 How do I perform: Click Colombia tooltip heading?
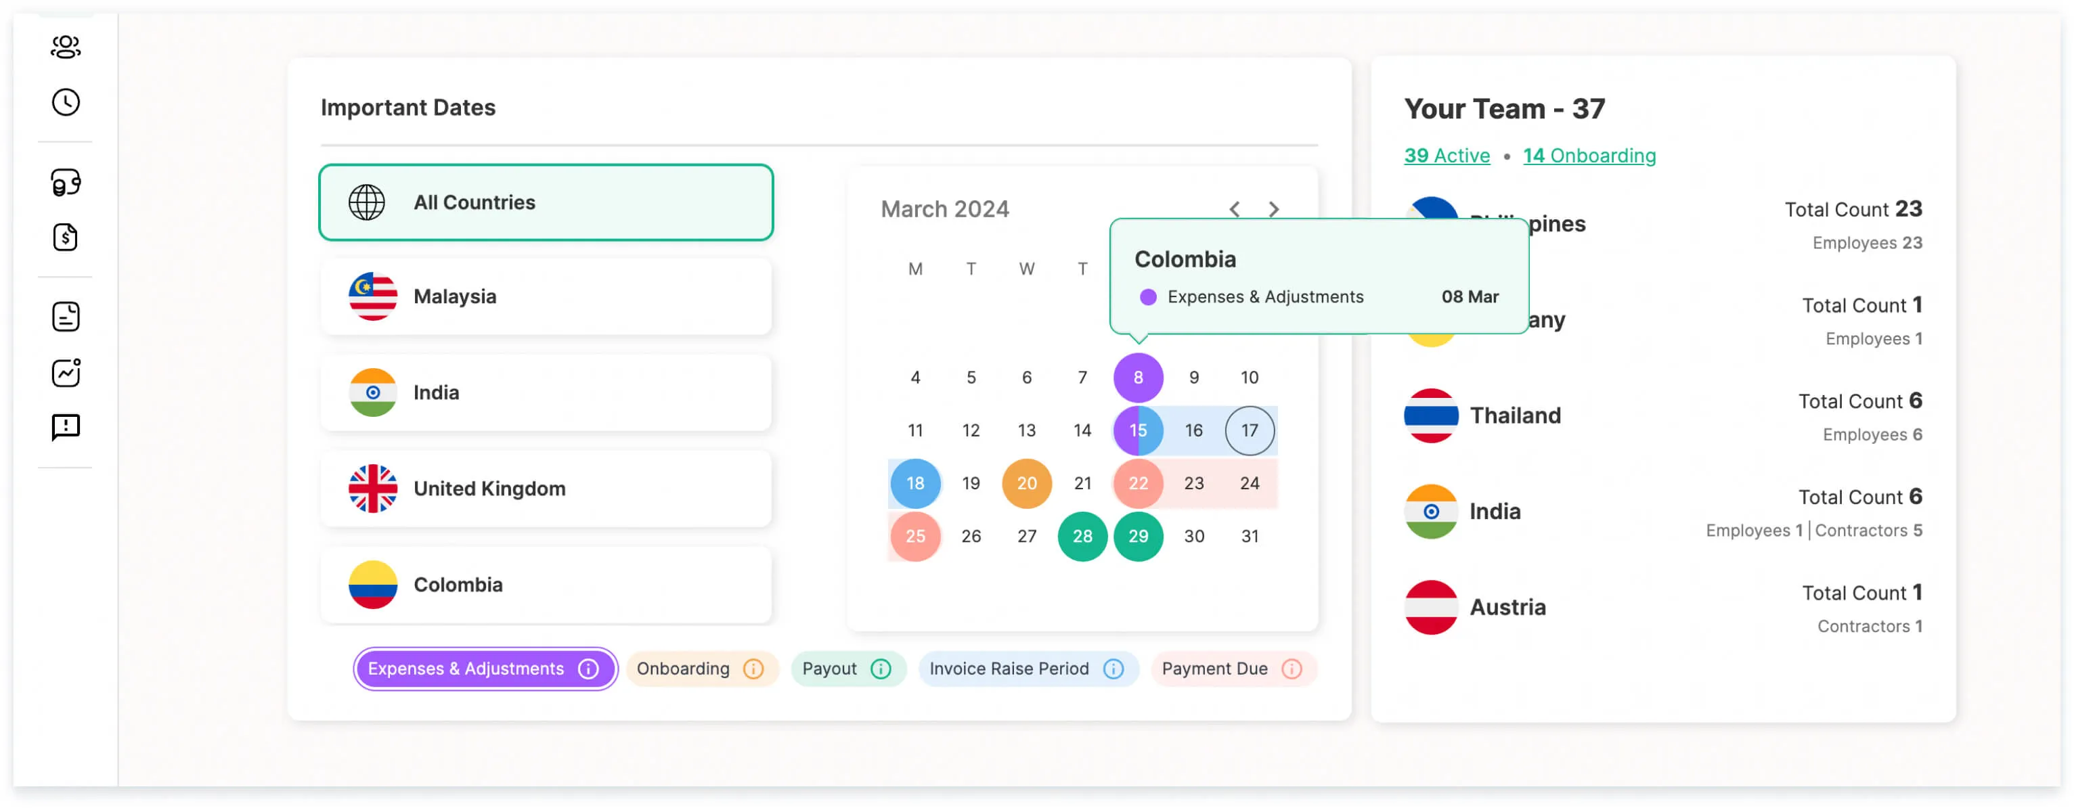(x=1185, y=260)
